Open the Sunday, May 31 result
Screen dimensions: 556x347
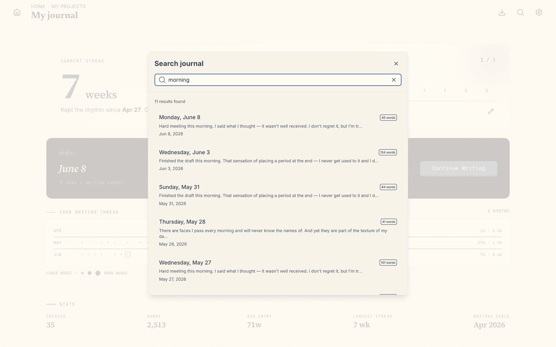[278, 195]
